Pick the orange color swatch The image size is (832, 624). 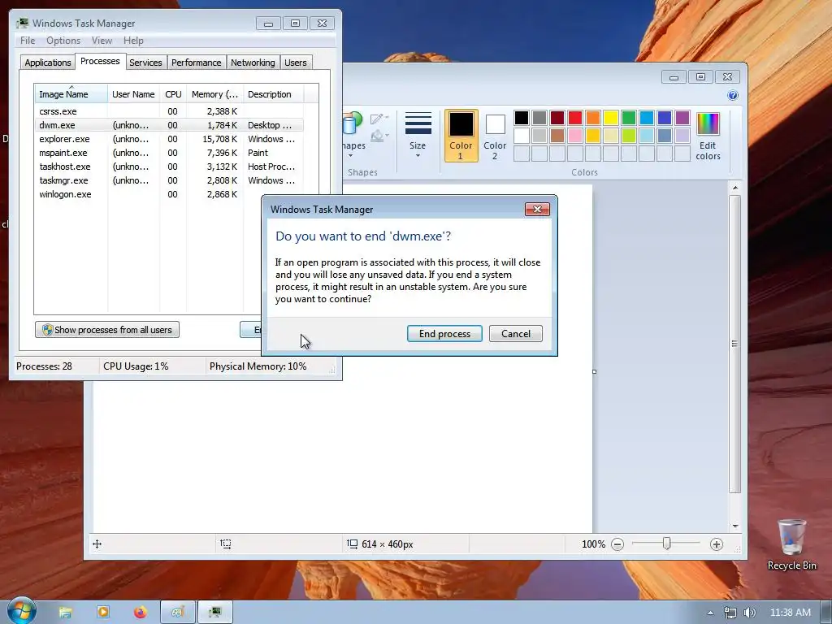tap(593, 118)
